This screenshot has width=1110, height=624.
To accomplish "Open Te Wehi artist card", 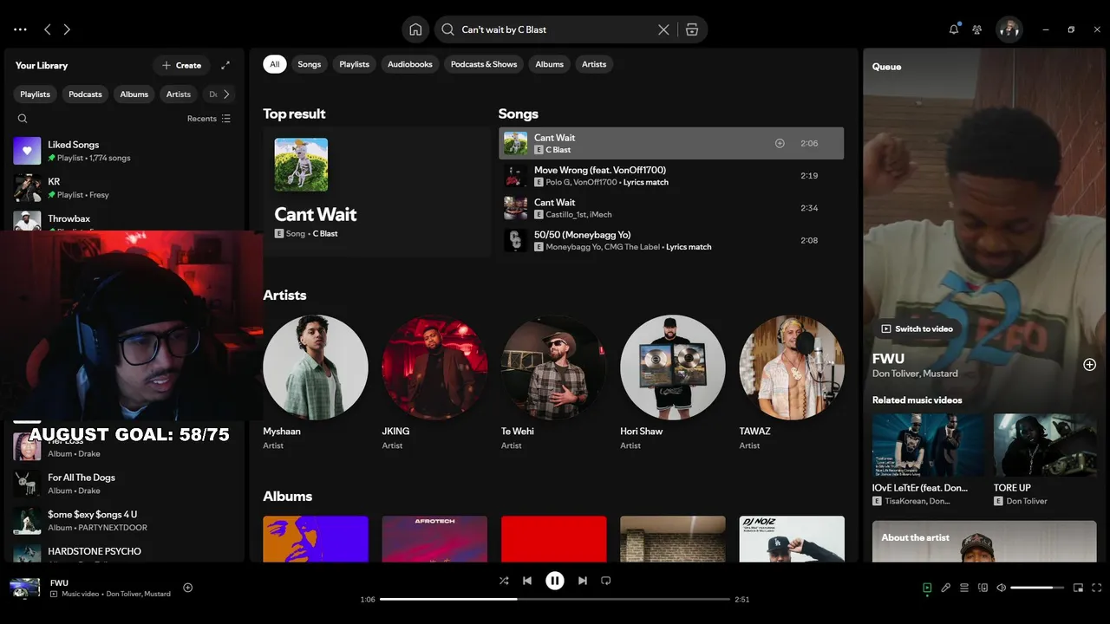I will [553, 383].
